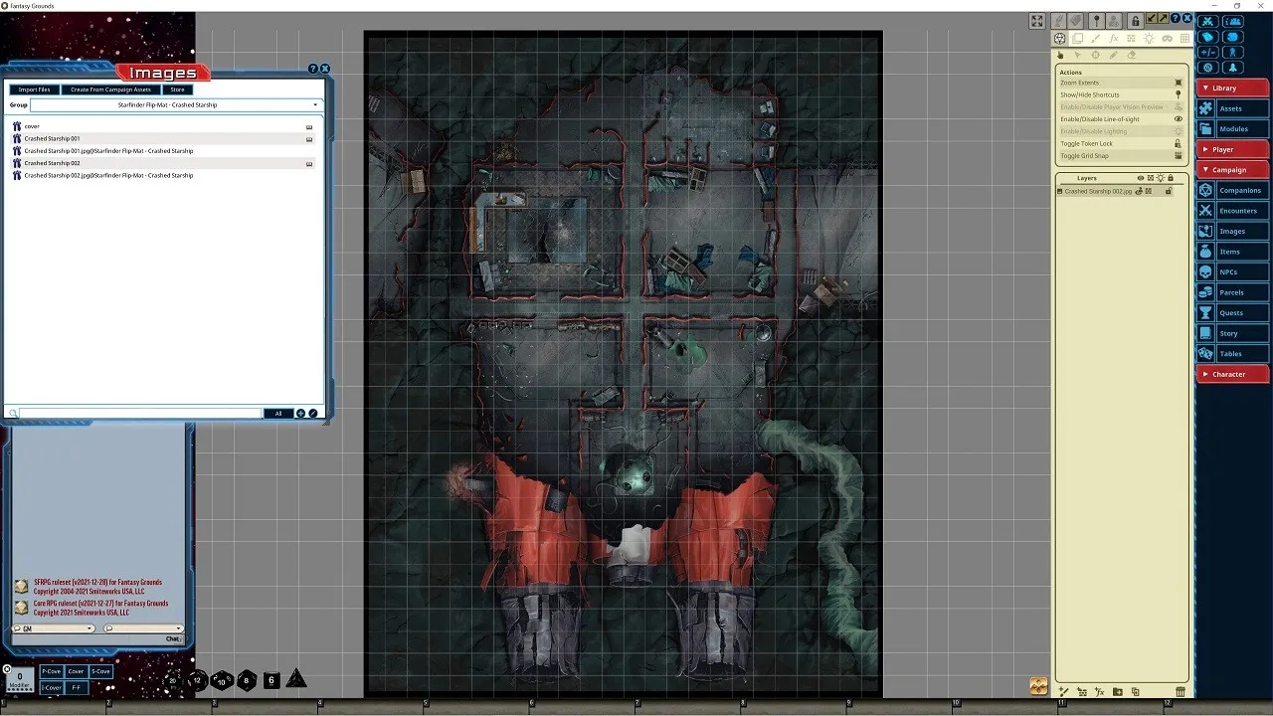Open Items list

(1232, 252)
